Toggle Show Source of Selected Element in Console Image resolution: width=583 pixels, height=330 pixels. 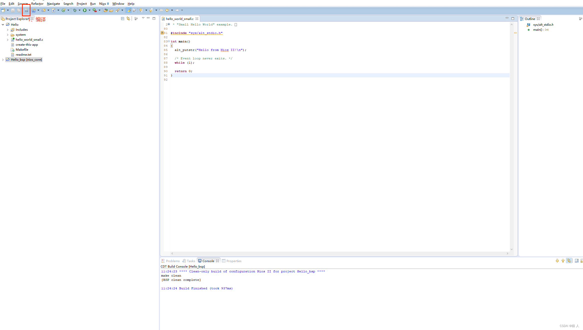(x=569, y=261)
